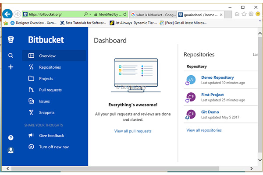Screen dimensions: 263x175
Task: Click the security padlock icon
Action: pyautogui.click(x=96, y=14)
